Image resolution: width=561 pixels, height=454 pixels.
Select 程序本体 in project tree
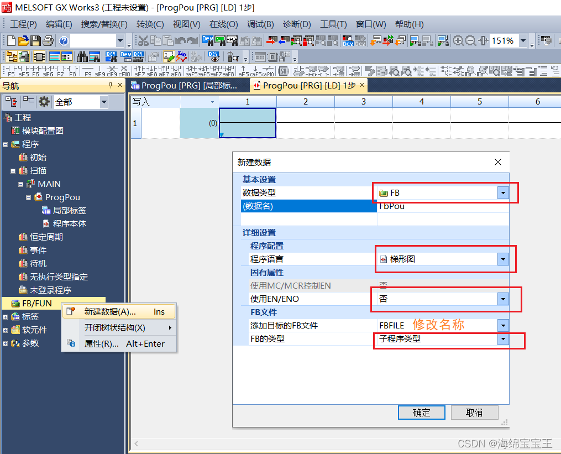[70, 224]
